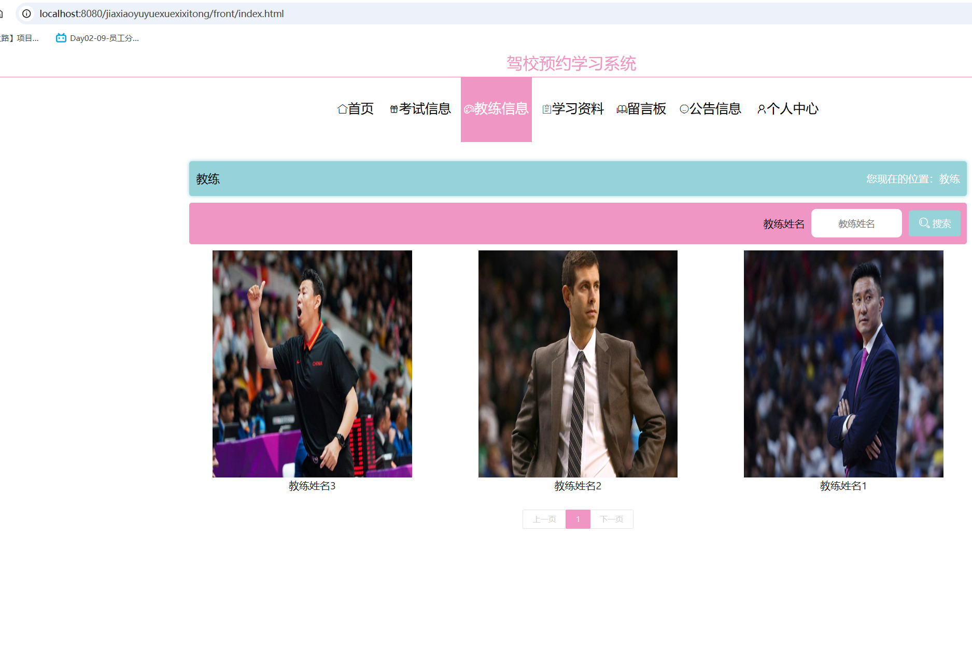Viewport: 972px width, 647px height.
Task: Open the 考试信息 menu item
Action: click(x=420, y=109)
